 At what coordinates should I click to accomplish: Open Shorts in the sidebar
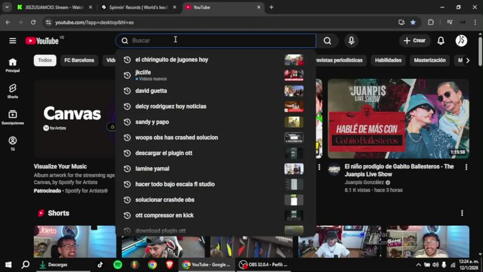coord(12,91)
